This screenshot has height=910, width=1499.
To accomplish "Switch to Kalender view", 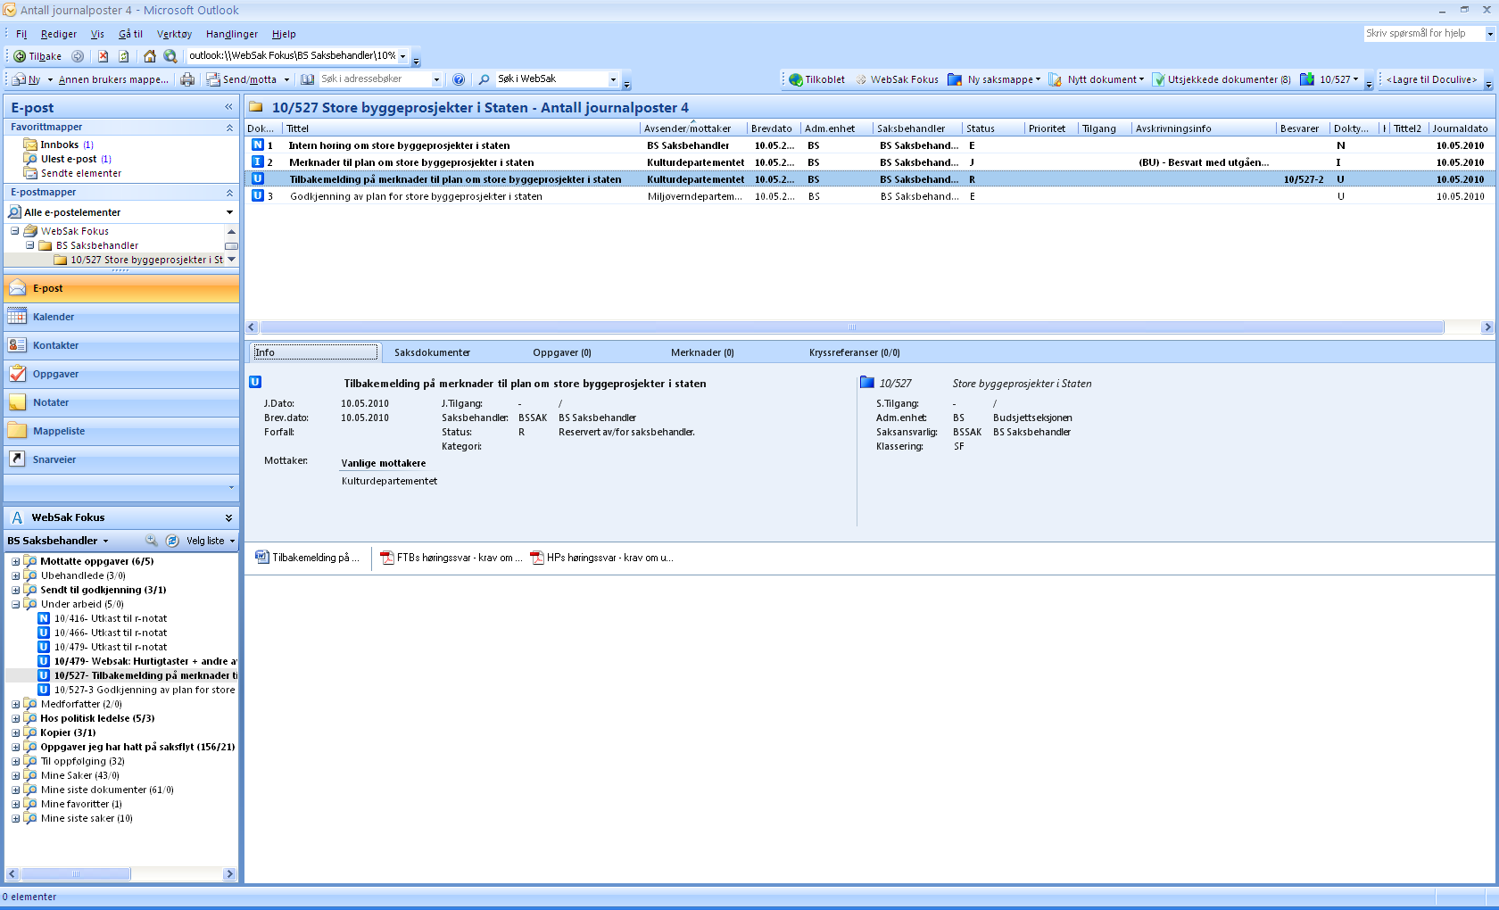I will point(121,317).
